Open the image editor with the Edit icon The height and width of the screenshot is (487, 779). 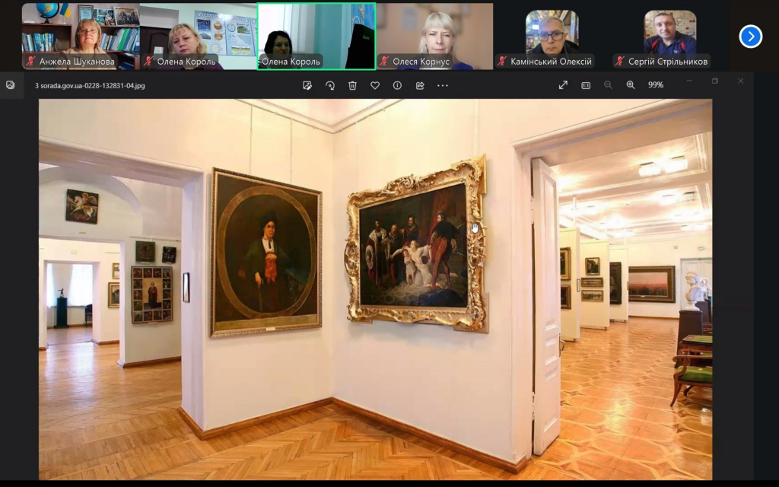click(307, 85)
